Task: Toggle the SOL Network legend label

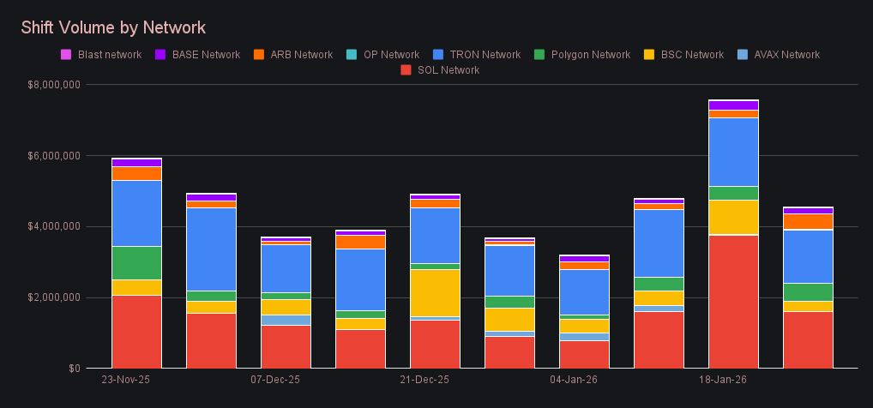Action: [448, 69]
